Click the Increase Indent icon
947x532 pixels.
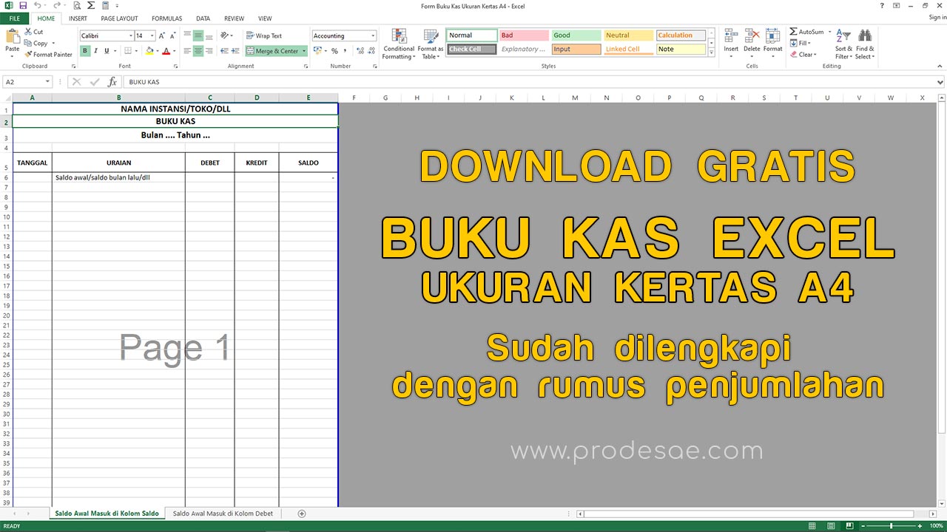[236, 51]
